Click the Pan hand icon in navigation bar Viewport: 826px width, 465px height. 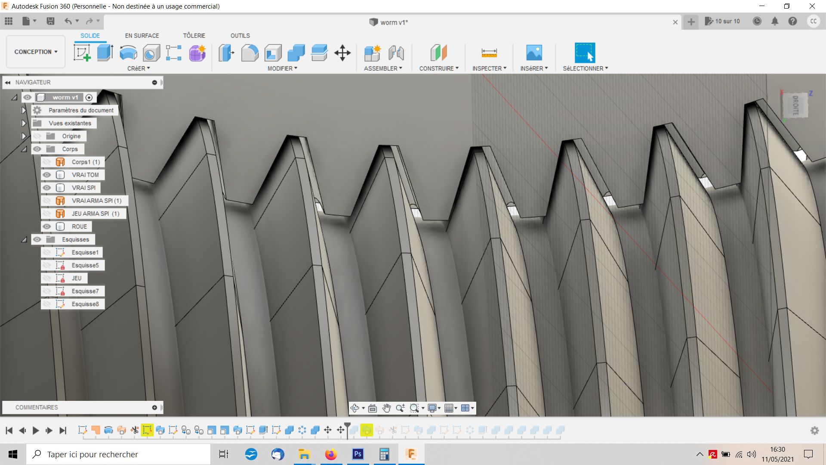(x=386, y=408)
